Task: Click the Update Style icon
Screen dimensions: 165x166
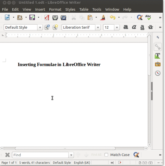Action: 47,27
